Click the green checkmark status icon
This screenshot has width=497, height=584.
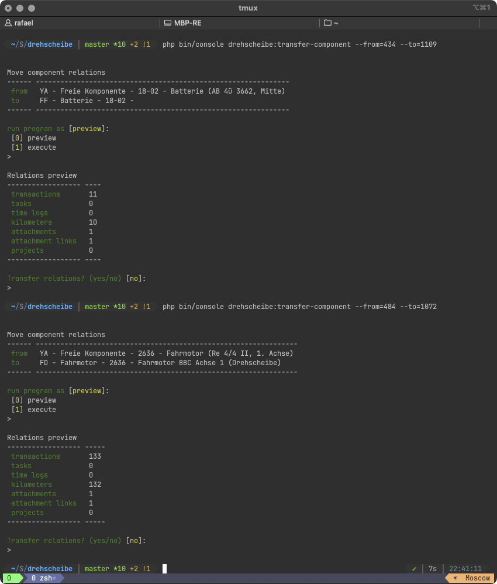pos(414,569)
